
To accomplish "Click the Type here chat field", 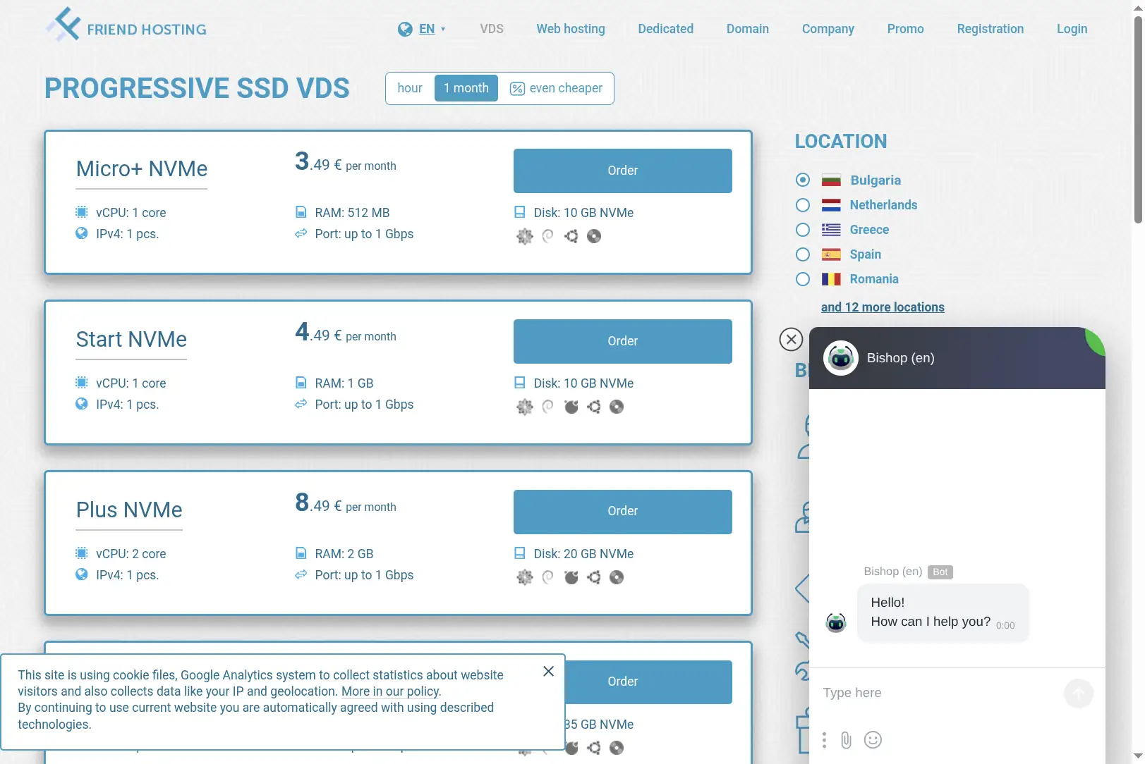I will [x=938, y=693].
